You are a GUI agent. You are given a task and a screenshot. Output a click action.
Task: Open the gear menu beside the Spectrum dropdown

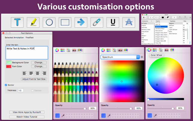[142, 57]
